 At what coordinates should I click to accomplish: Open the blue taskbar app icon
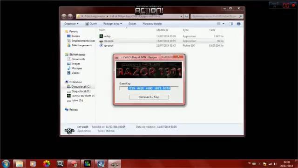101,164
